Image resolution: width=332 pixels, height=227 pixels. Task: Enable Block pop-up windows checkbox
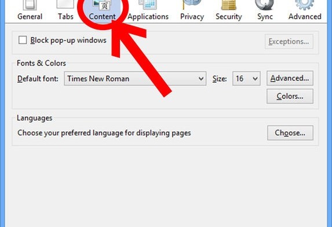[23, 40]
